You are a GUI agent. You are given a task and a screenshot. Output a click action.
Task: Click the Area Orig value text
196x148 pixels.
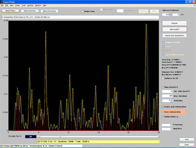171,60
